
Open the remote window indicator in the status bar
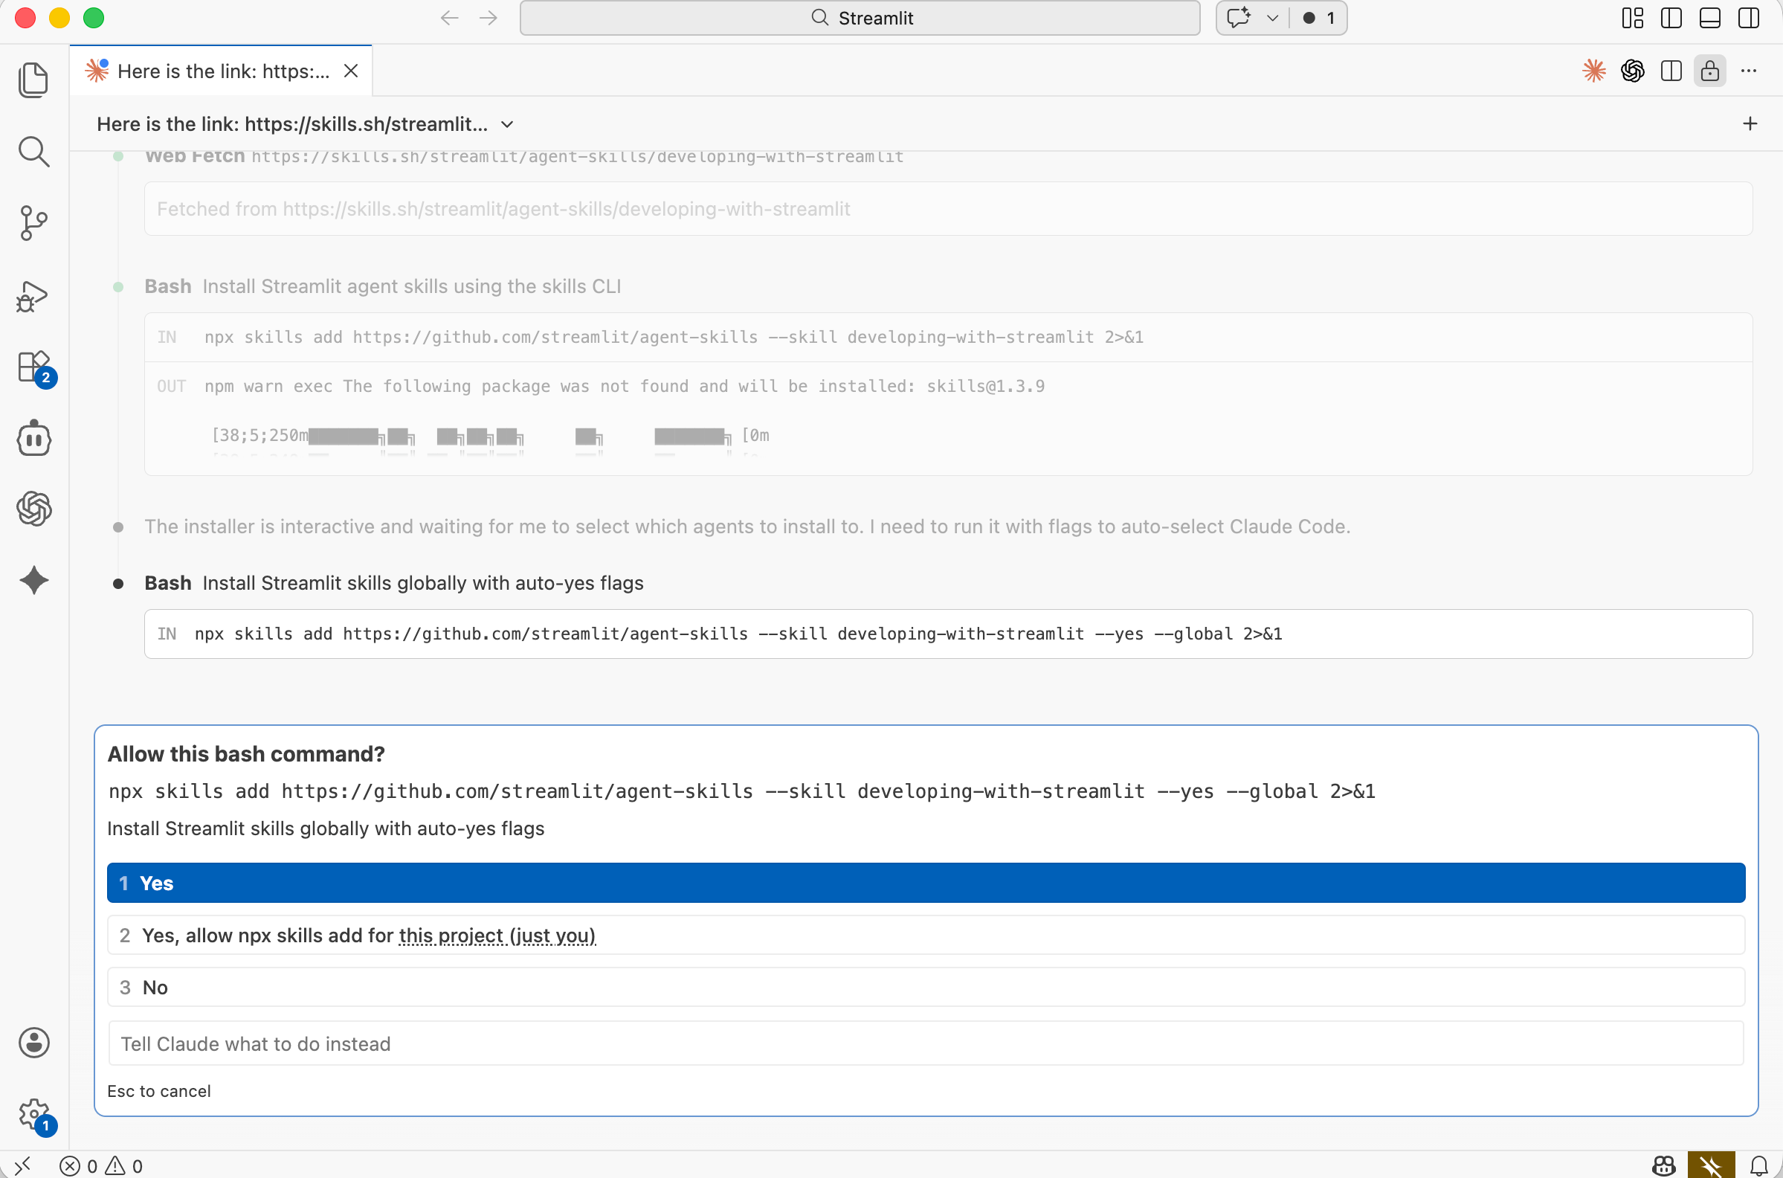pos(22,1165)
